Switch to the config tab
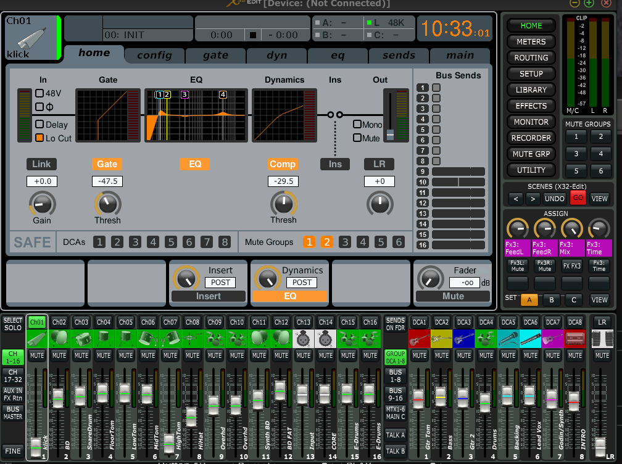 (x=154, y=56)
